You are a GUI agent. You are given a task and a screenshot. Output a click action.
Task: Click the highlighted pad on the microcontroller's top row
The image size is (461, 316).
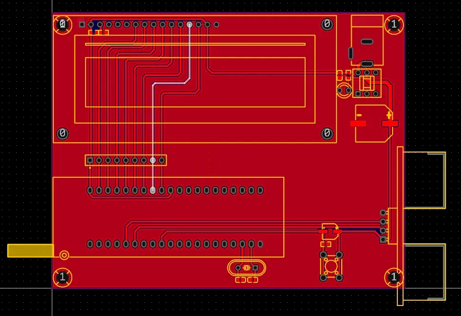tap(153, 190)
